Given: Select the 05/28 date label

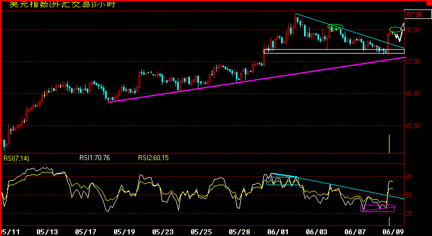Looking at the screenshot, I should pos(240,232).
